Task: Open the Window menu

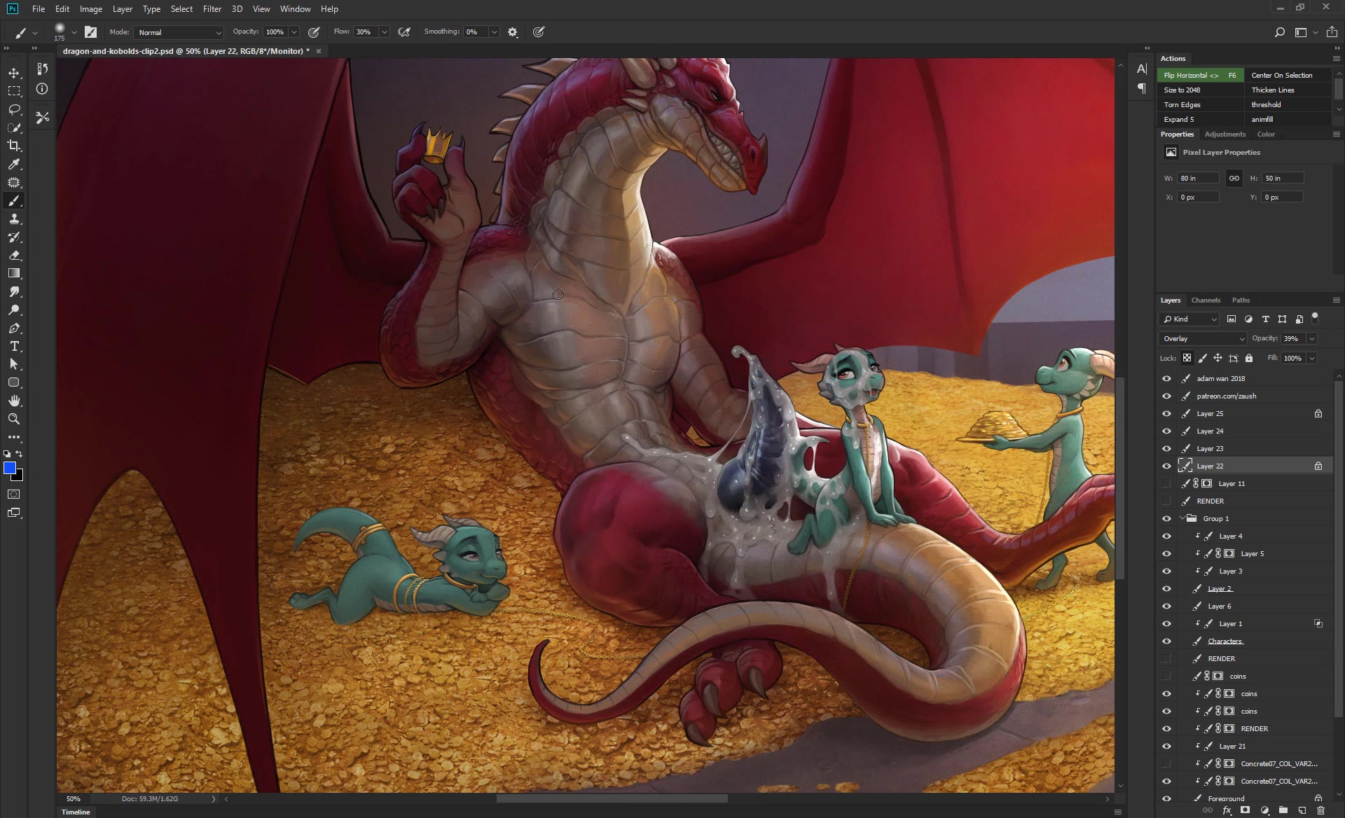Action: pos(295,9)
